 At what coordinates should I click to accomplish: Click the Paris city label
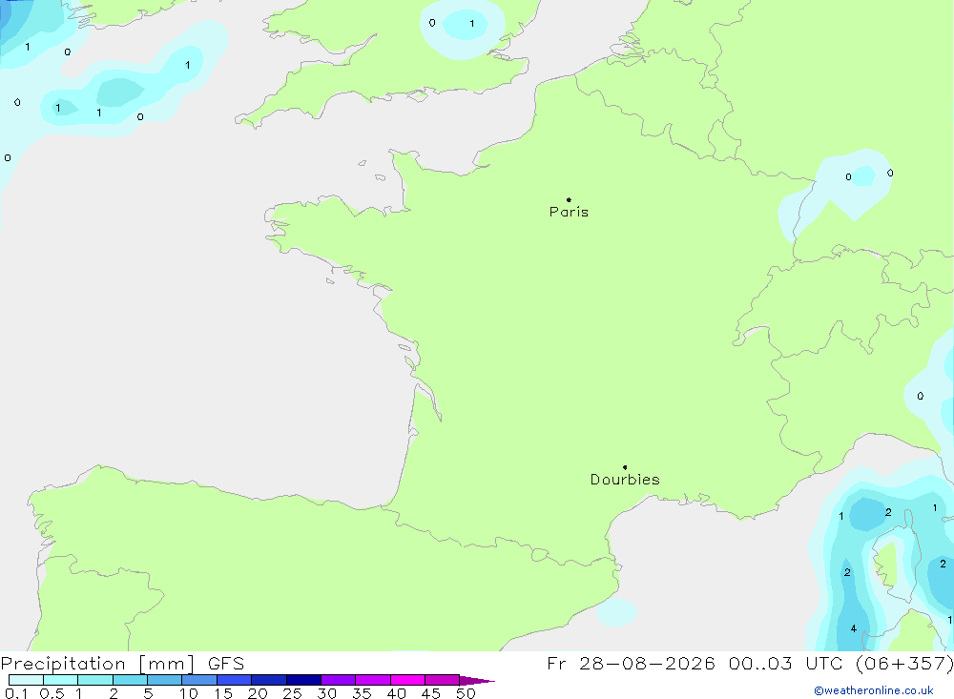pos(569,212)
